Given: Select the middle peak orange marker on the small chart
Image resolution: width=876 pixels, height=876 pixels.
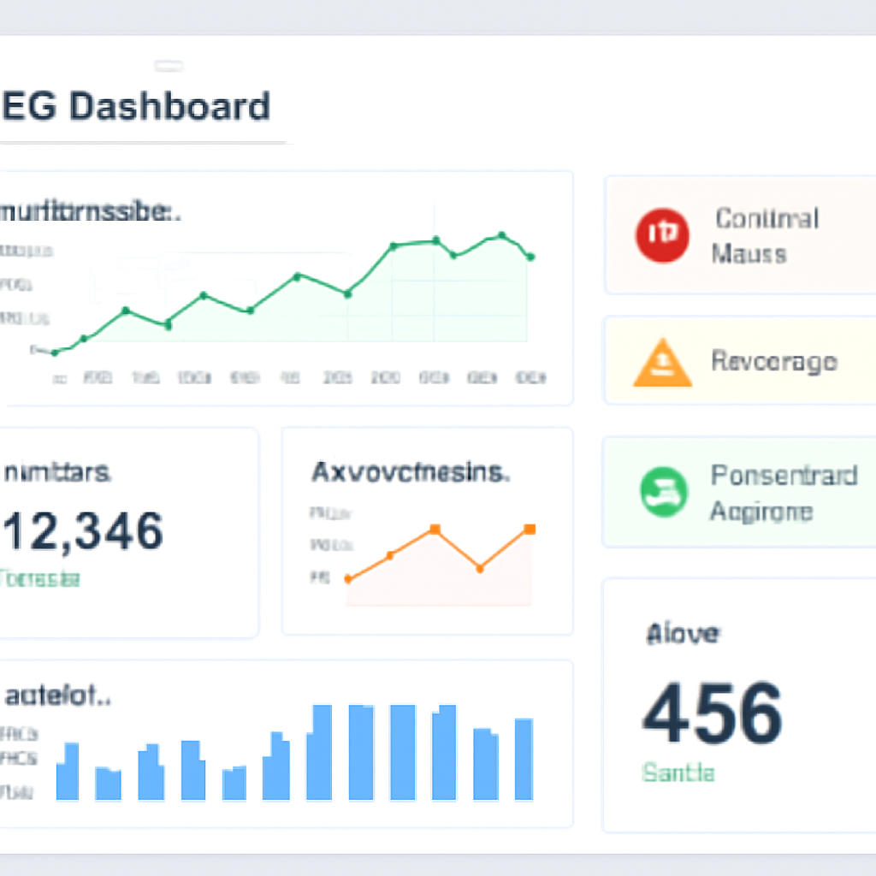Looking at the screenshot, I should pyautogui.click(x=435, y=528).
